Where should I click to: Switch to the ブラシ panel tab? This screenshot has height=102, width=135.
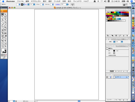click(117, 11)
